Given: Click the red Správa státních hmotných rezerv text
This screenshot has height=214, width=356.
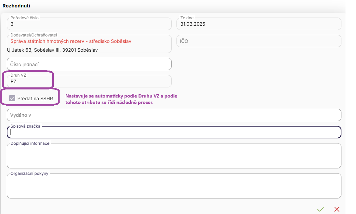Looking at the screenshot, I should 71,41.
